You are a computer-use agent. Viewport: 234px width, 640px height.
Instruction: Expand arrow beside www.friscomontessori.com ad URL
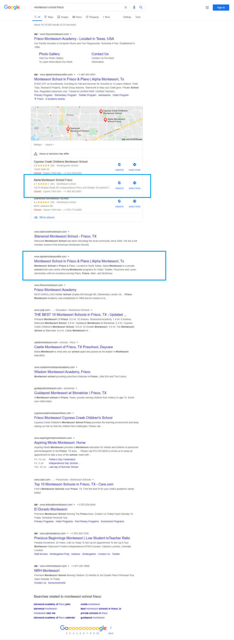(71, 34)
